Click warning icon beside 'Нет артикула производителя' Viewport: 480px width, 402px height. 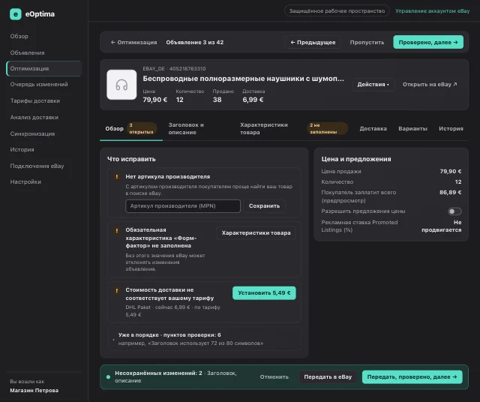tap(117, 177)
